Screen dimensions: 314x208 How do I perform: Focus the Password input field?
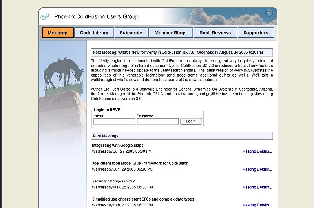(158, 121)
